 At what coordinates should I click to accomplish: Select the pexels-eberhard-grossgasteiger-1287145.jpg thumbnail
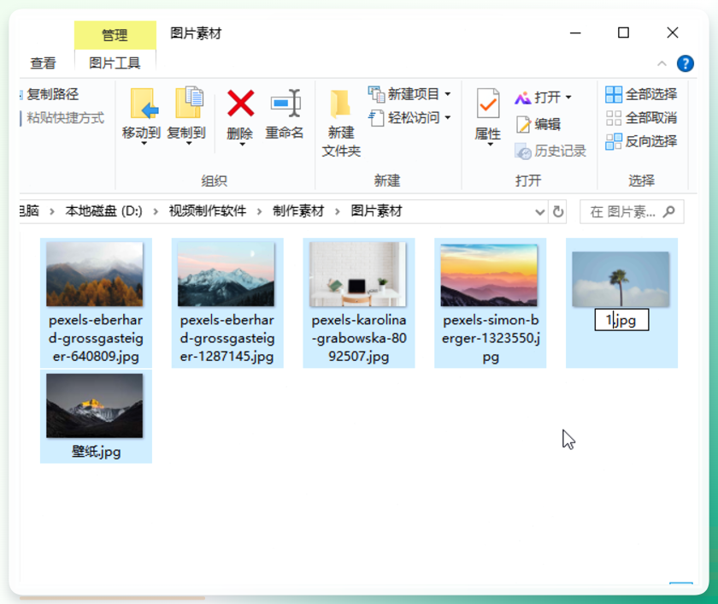click(x=227, y=274)
